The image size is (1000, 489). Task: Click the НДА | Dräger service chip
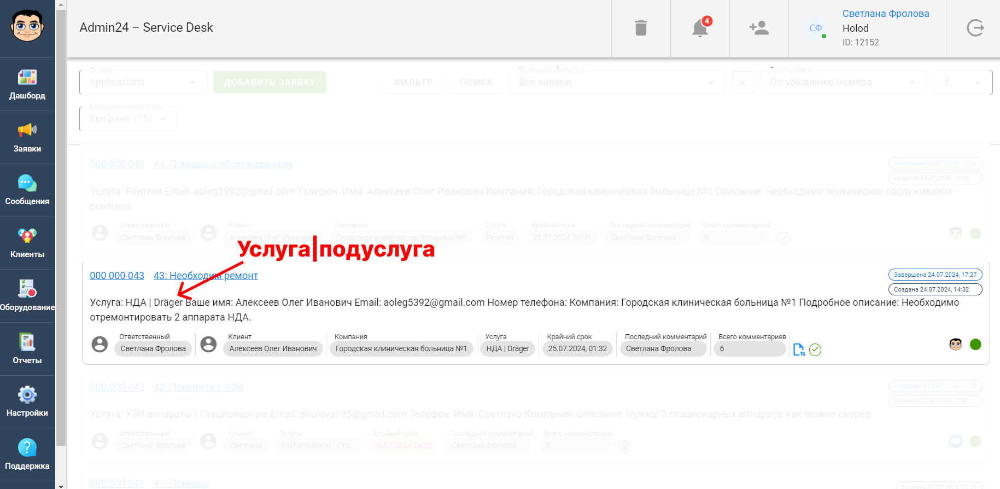pos(508,348)
